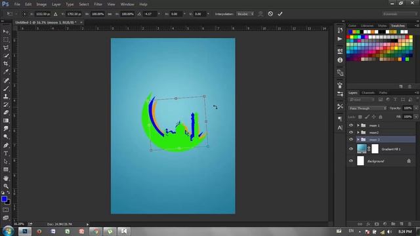Select the Brush tool
Screen dimensions: 420x236
click(6, 88)
